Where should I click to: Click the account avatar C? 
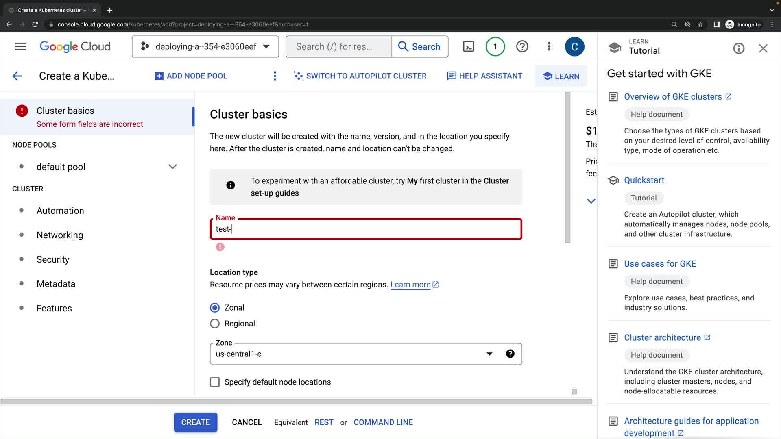click(x=574, y=47)
